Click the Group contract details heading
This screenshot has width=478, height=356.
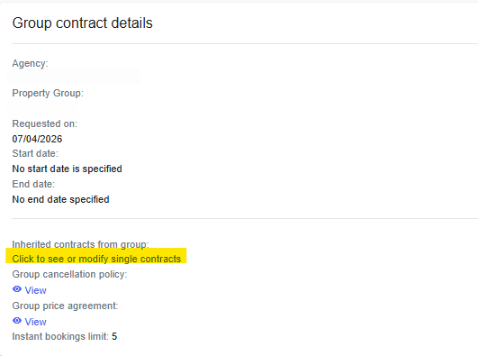[82, 23]
